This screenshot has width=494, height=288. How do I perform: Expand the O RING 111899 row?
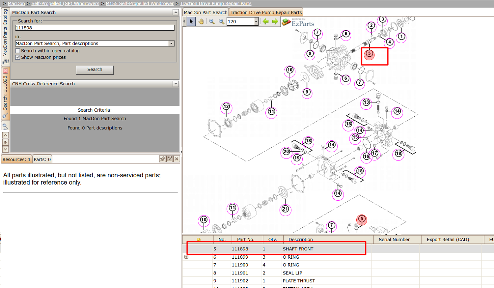click(186, 257)
